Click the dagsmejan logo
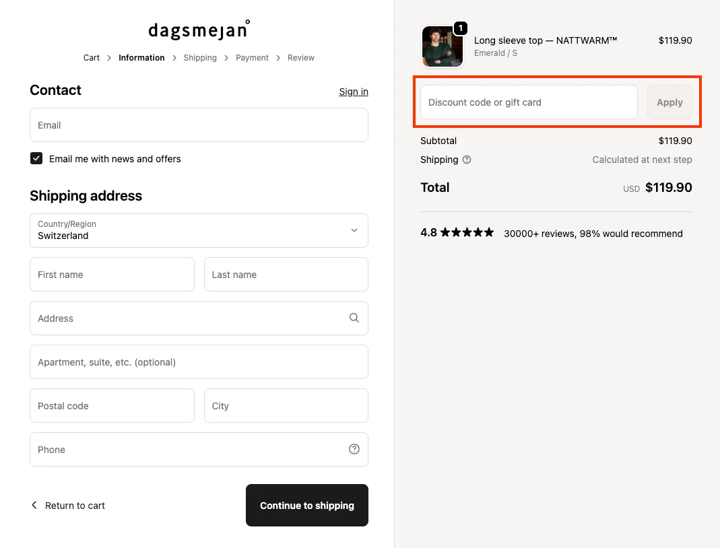Viewport: 720px width, 548px height. tap(198, 29)
